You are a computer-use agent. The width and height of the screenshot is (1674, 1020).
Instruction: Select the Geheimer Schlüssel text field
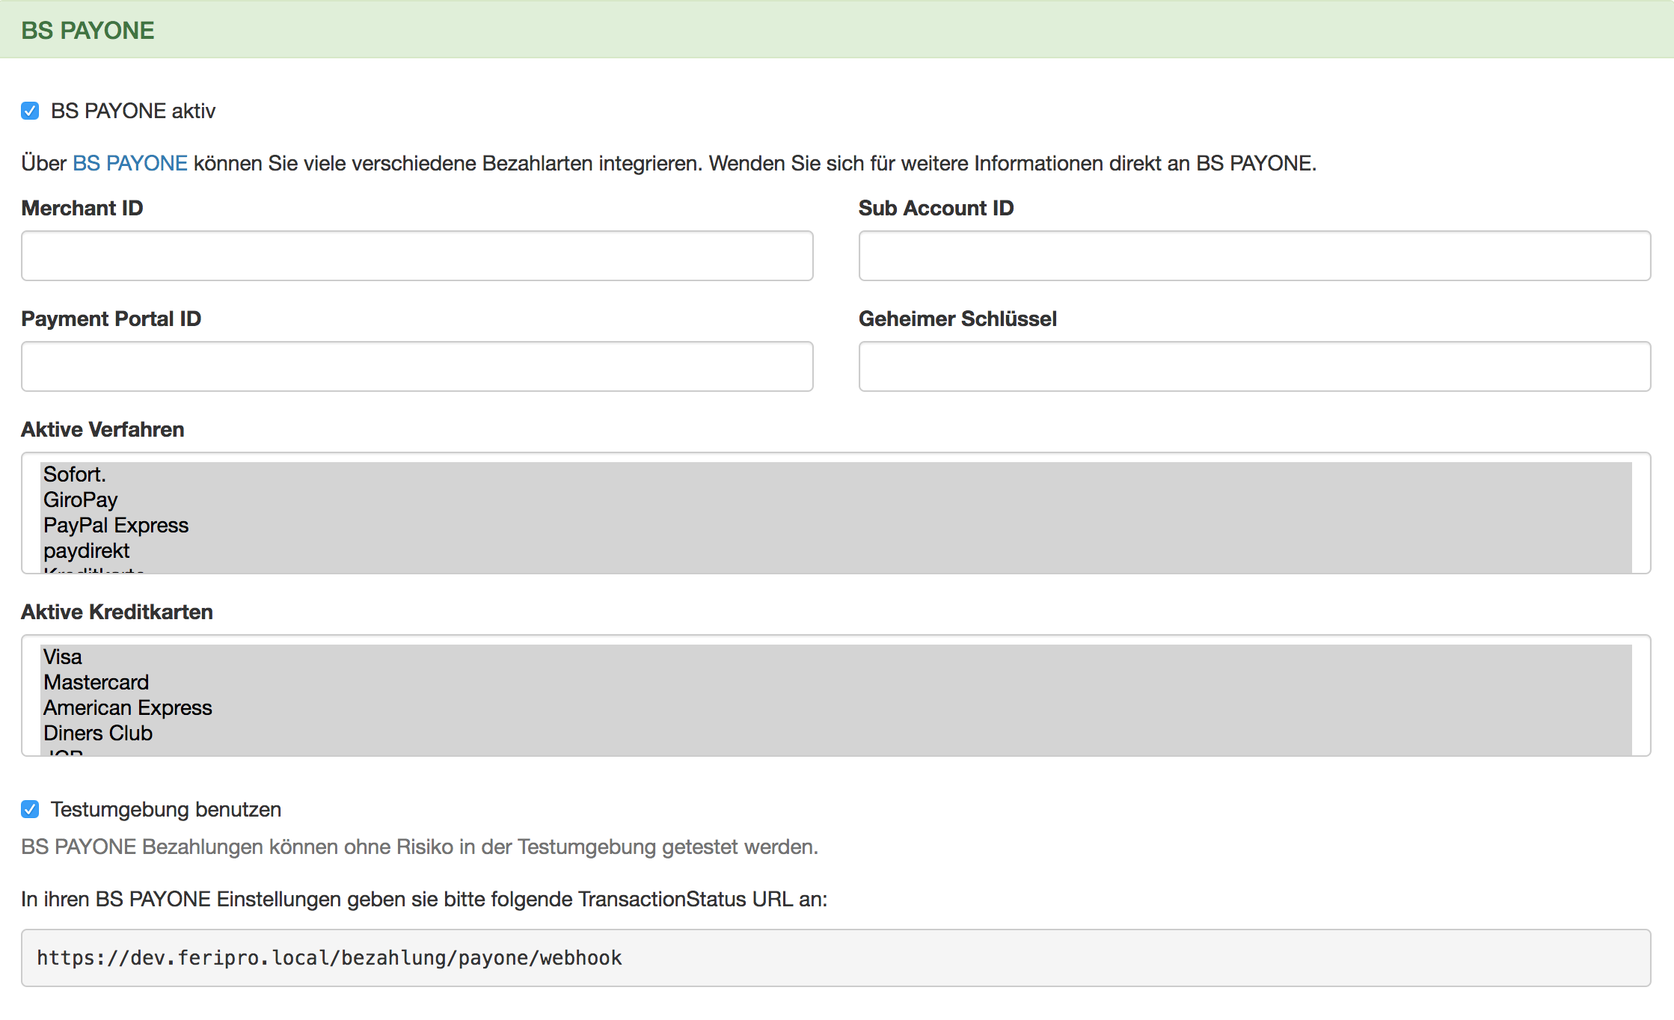pos(1254,366)
